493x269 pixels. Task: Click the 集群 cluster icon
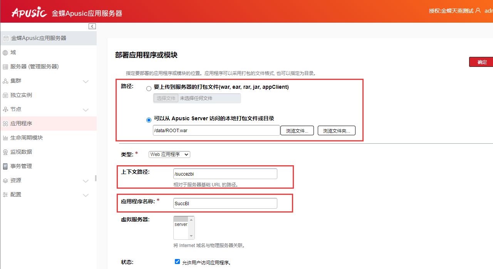point(5,81)
